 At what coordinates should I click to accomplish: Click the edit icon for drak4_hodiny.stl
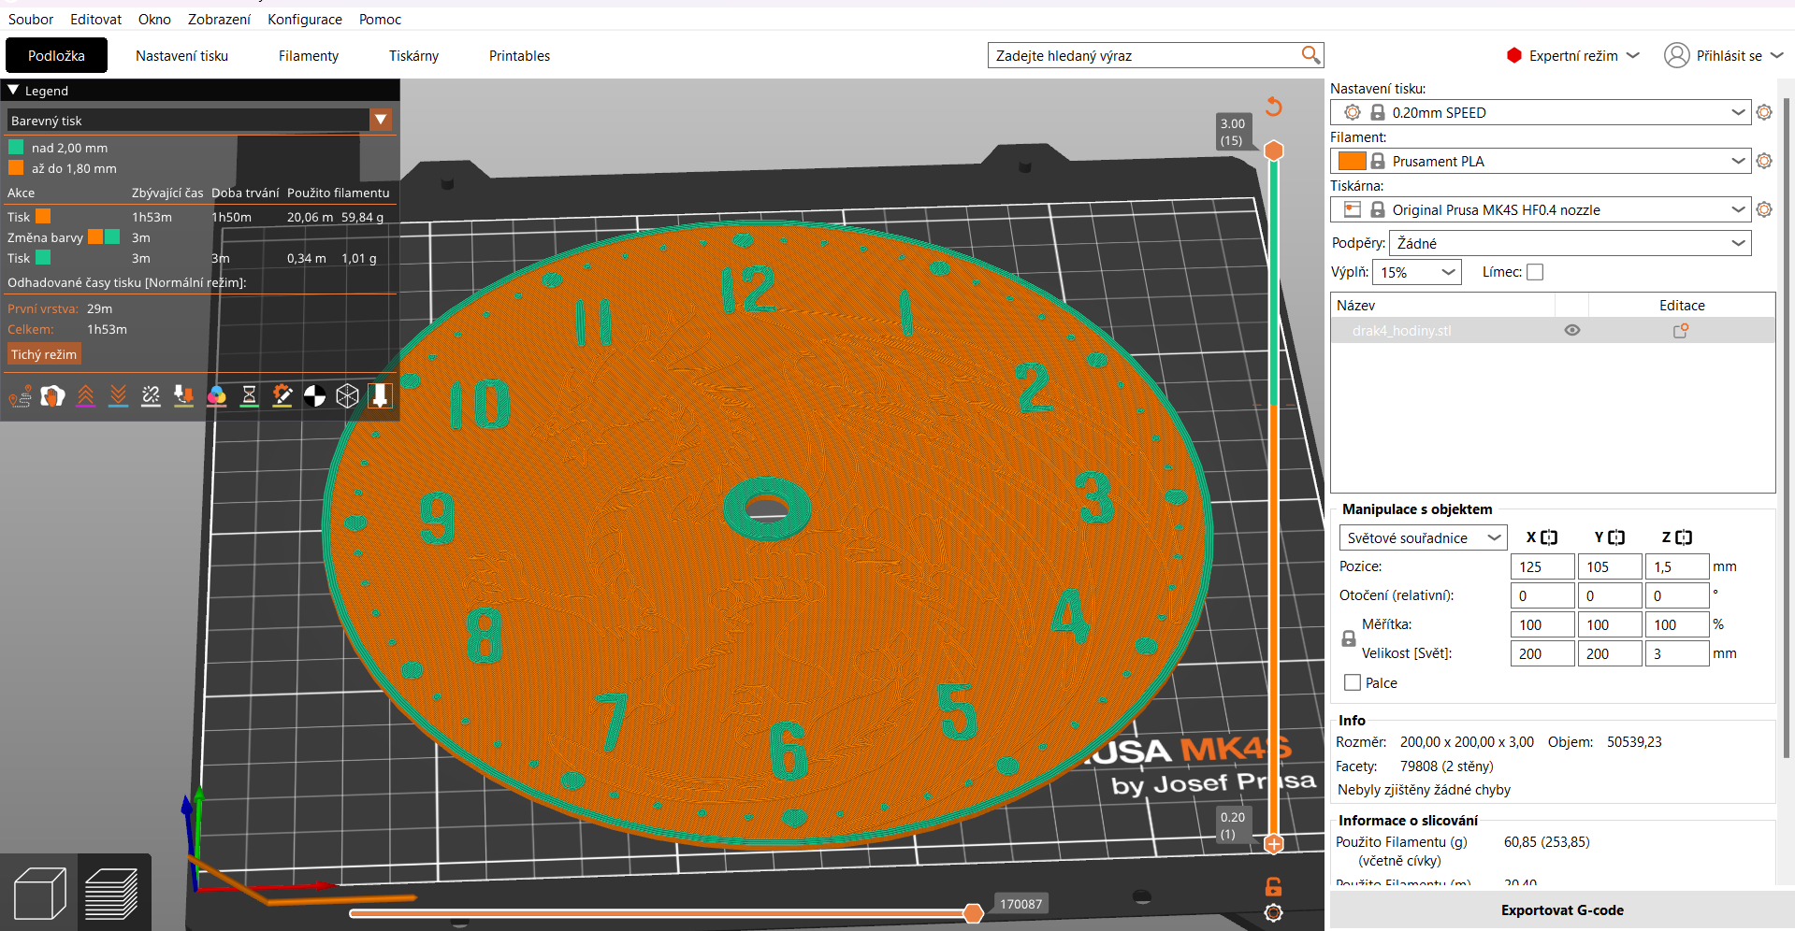click(x=1681, y=330)
